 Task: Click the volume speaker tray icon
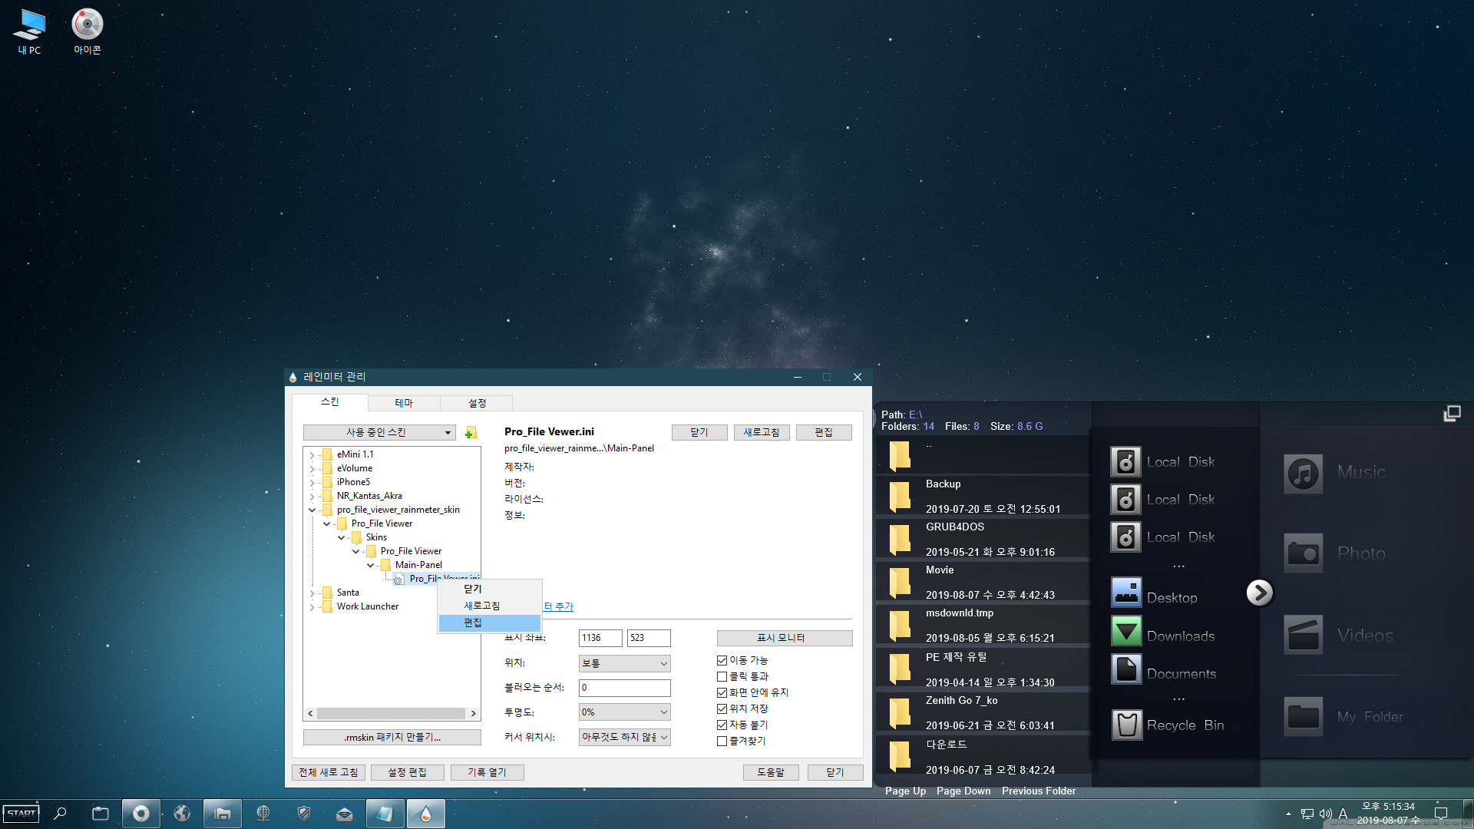(1325, 814)
